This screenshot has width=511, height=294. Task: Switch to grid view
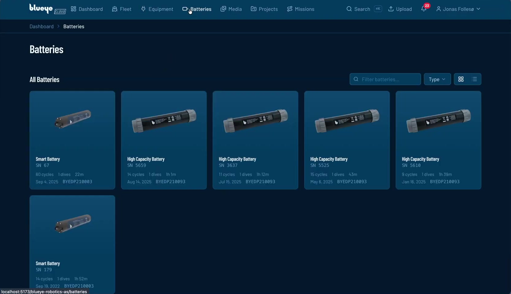pos(461,79)
